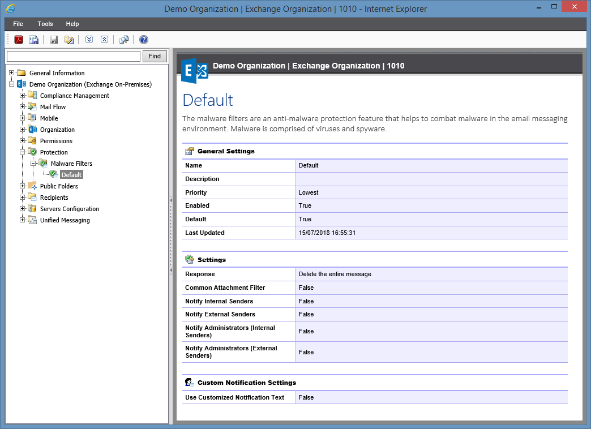591x429 pixels.
Task: Select Unified Messaging in the tree
Action: pos(65,220)
